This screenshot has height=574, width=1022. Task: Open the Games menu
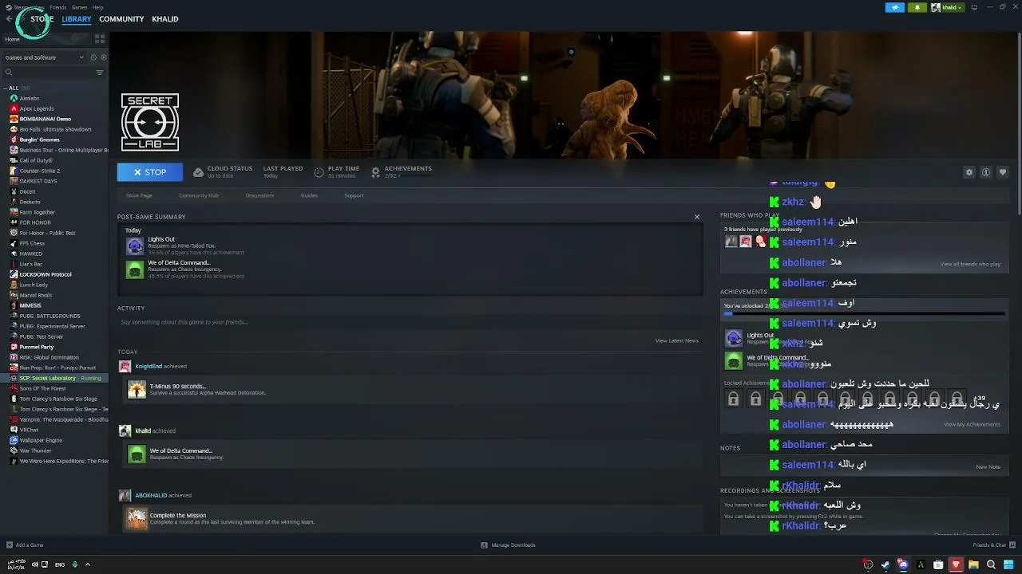(x=80, y=7)
